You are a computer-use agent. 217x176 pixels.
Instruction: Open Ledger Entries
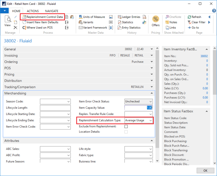129,17
